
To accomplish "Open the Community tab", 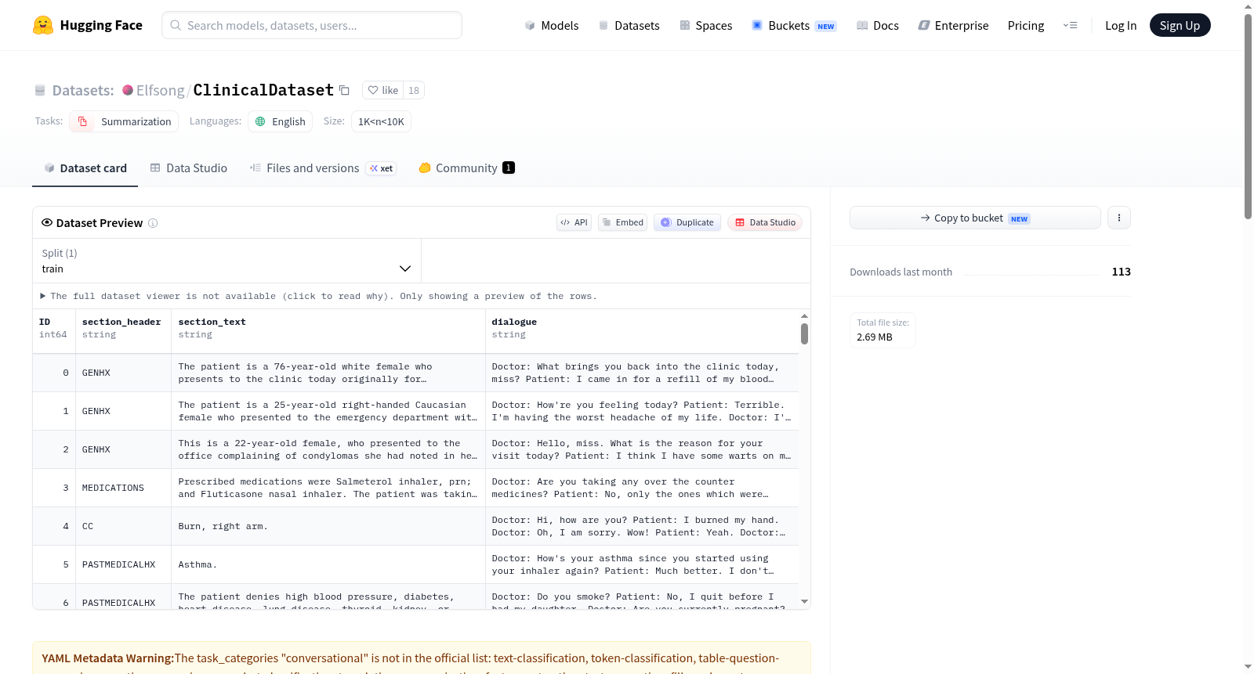I will point(466,168).
